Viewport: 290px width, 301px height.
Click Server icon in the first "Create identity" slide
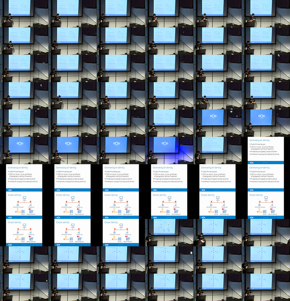point(23,211)
